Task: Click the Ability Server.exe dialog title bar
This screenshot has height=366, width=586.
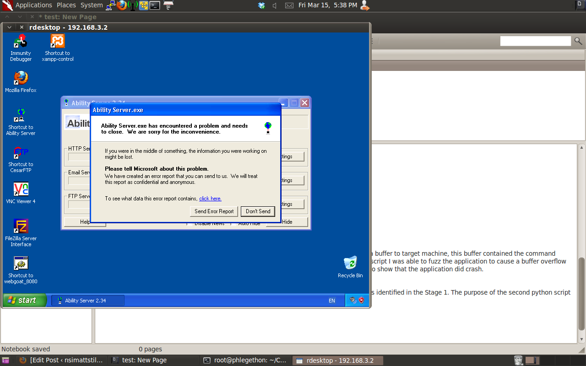Action: click(185, 110)
